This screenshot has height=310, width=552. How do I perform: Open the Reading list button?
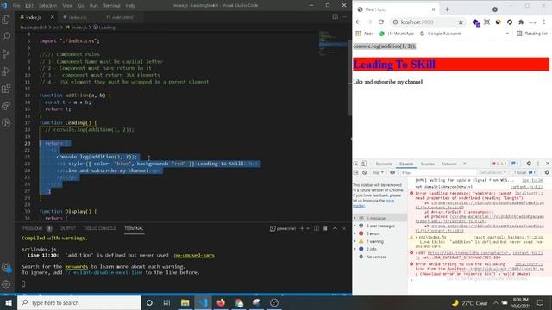[x=532, y=34]
